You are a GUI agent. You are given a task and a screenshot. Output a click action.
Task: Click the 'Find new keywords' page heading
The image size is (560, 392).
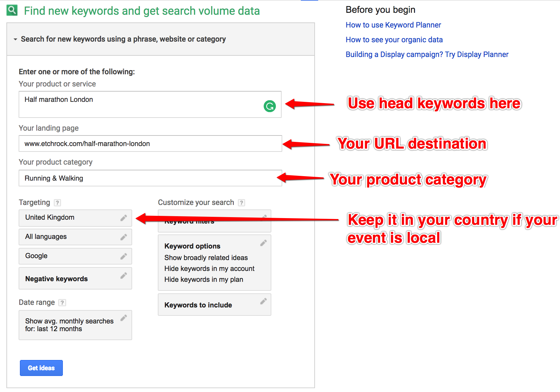142,11
